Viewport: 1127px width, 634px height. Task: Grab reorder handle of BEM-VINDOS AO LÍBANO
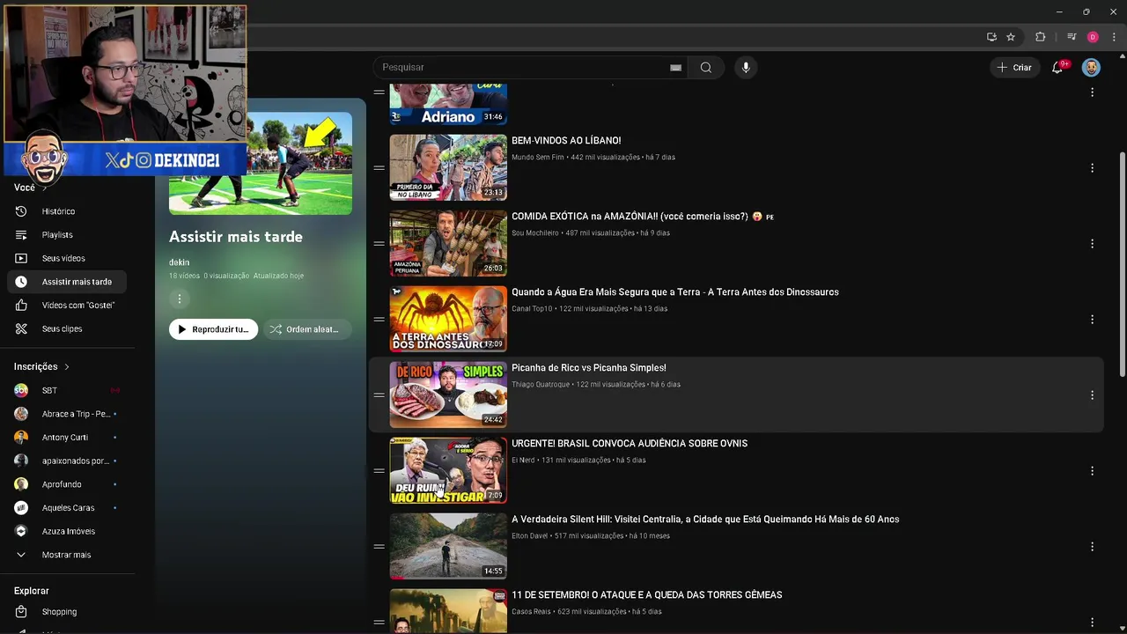(379, 168)
